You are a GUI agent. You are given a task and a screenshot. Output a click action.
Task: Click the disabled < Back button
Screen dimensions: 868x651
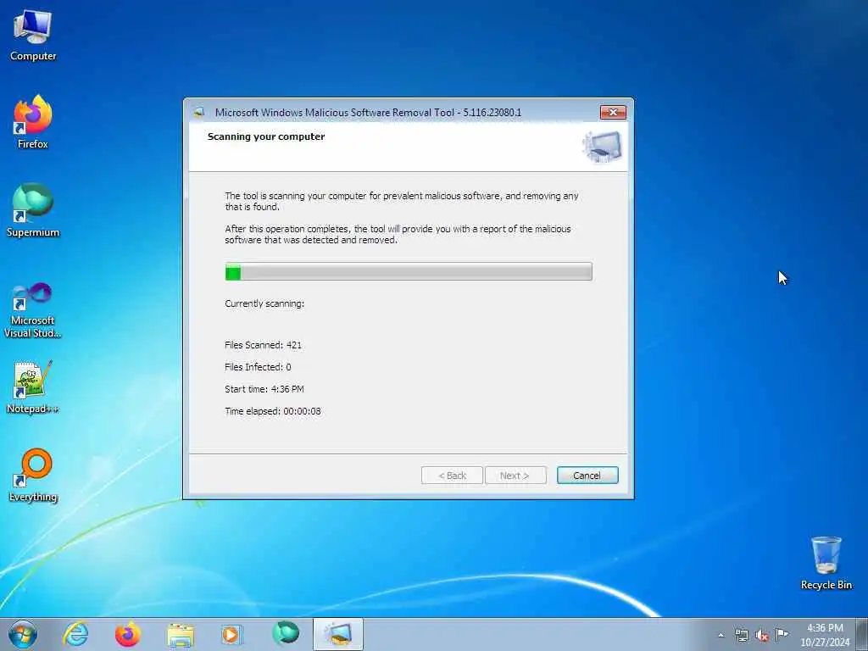pyautogui.click(x=452, y=476)
